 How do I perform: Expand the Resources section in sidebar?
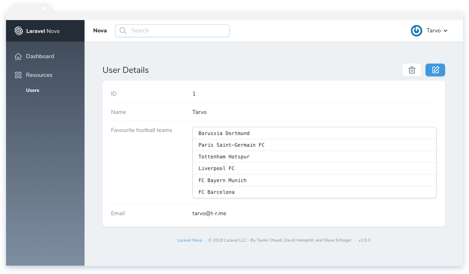click(39, 75)
